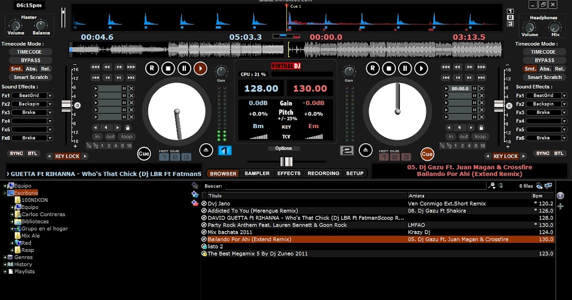572x300 pixels.
Task: Open the RECORDING tab
Action: (x=324, y=174)
